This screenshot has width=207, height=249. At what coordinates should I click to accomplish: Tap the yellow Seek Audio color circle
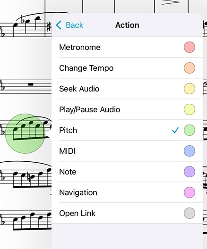pos(190,89)
